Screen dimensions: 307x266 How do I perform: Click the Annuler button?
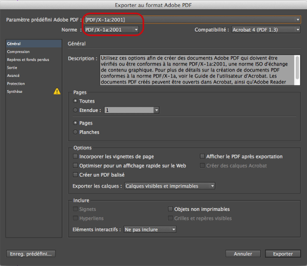tap(243, 254)
